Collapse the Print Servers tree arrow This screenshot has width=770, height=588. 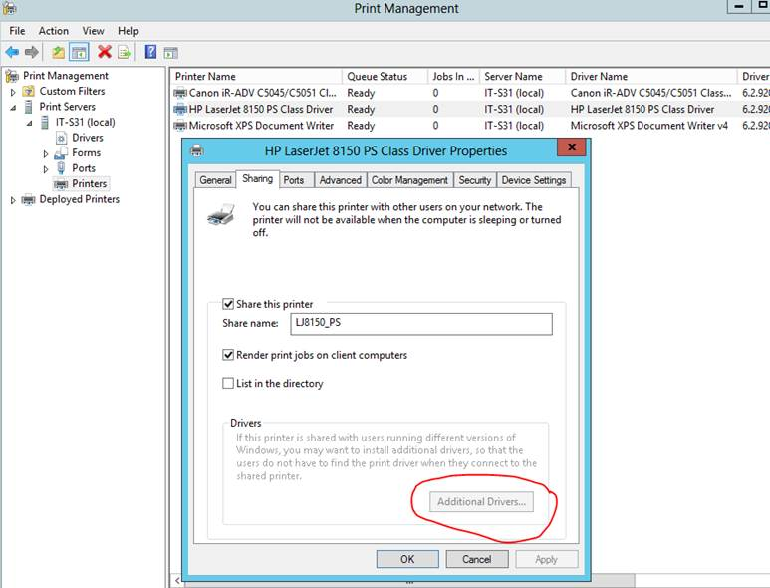pos(13,107)
